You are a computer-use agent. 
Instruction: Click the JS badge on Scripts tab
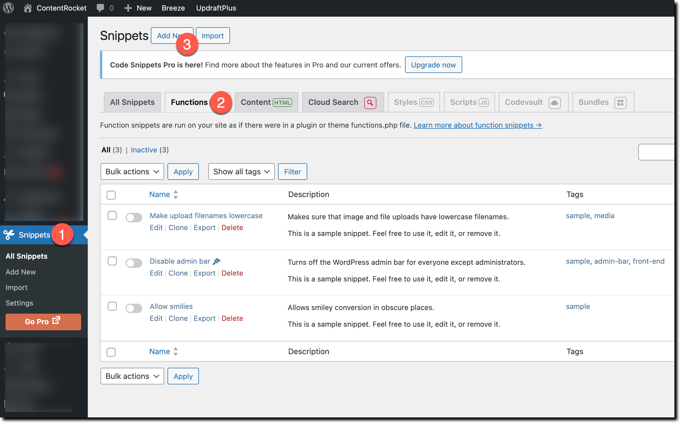[x=484, y=103]
